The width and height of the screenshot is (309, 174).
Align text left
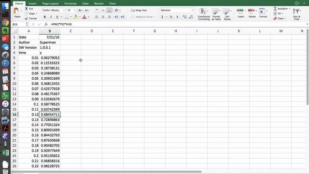pyautogui.click(x=97, y=17)
